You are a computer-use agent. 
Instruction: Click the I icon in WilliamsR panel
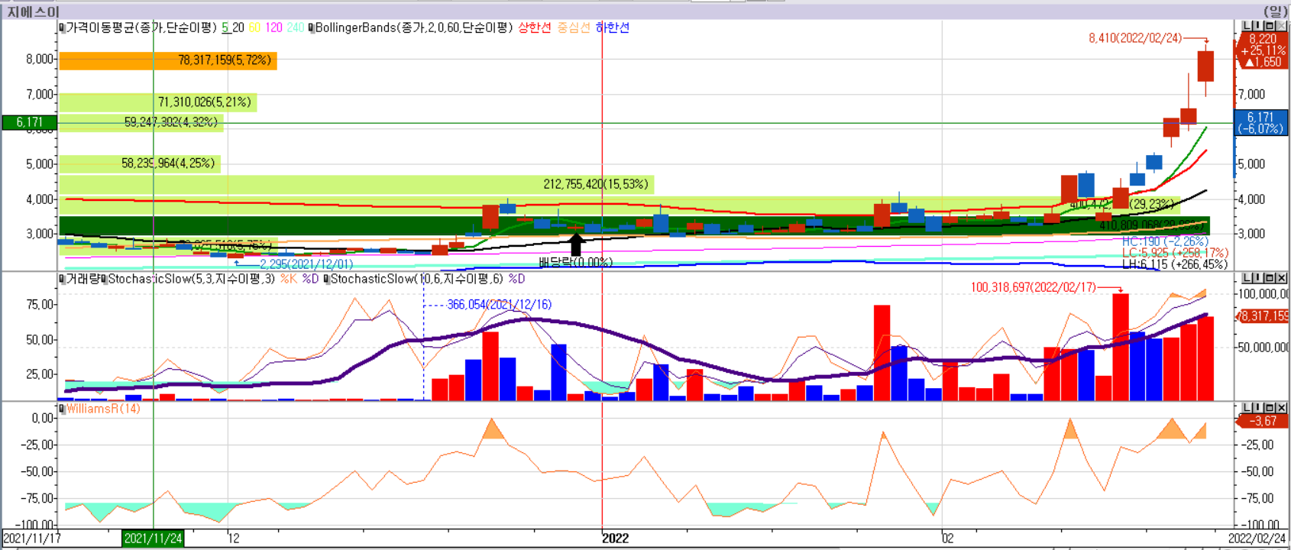point(1259,408)
